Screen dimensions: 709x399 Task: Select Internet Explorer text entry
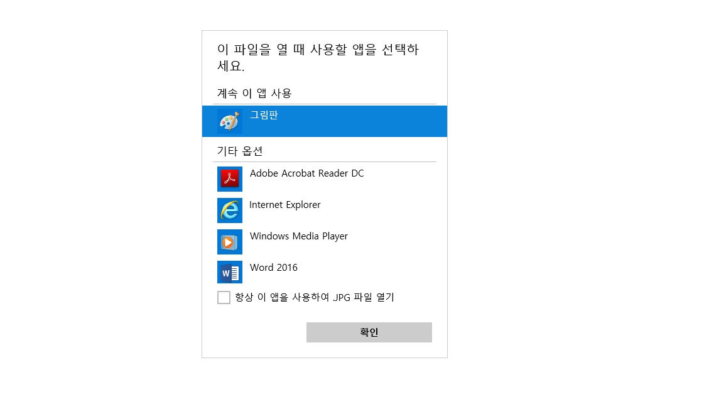pos(285,205)
